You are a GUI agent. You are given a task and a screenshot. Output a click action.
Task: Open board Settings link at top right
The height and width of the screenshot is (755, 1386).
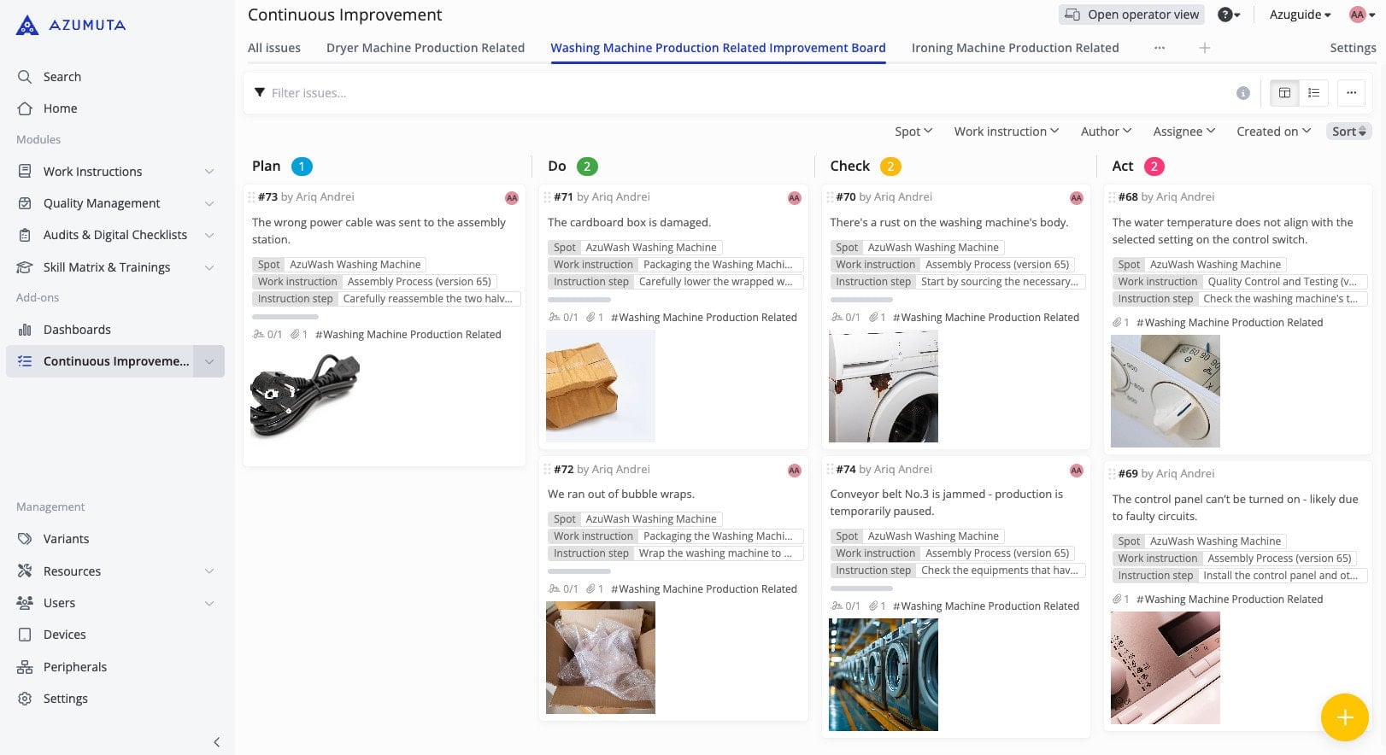pyautogui.click(x=1352, y=48)
